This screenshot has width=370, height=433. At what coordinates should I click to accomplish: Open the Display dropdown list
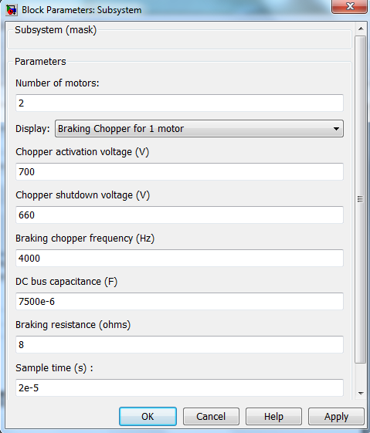click(x=199, y=128)
